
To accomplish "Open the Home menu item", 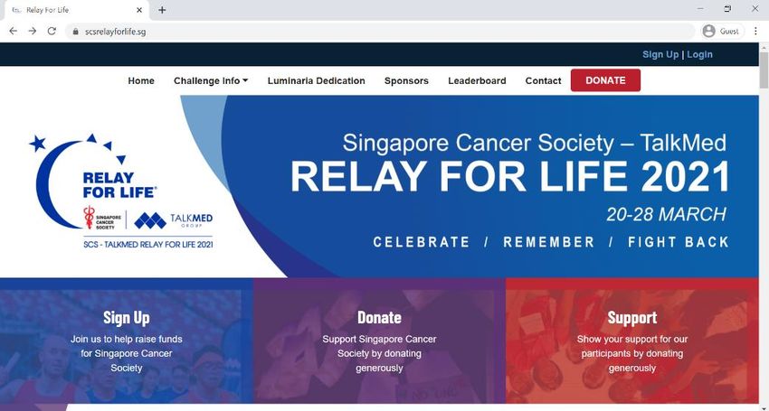I will tap(141, 80).
